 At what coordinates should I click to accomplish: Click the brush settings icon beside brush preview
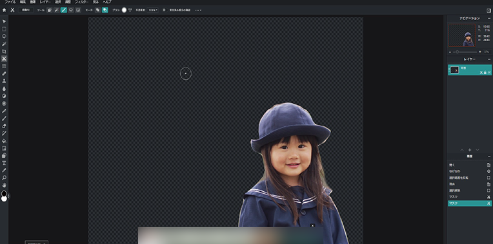(x=130, y=10)
